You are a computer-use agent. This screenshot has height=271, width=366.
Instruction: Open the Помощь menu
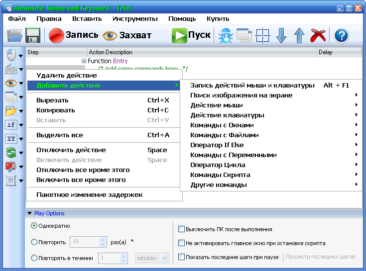coord(182,18)
